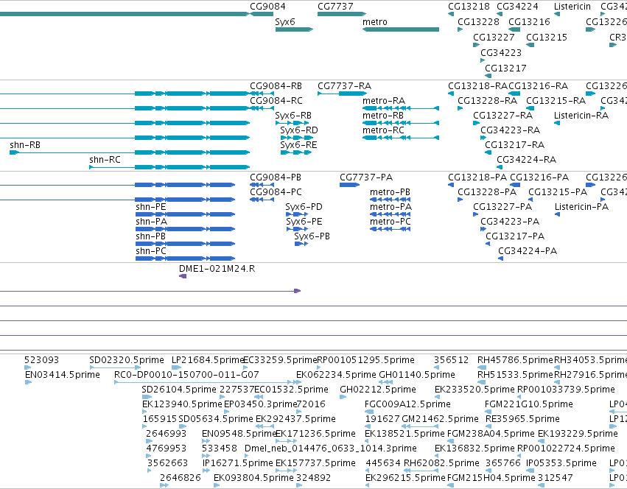Select the metro gene bar in gene track
The height and width of the screenshot is (489, 627).
401,29
